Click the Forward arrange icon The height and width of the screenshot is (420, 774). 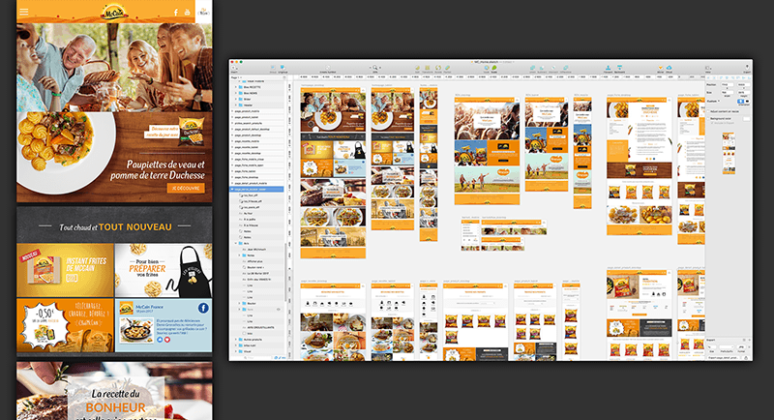tap(609, 67)
